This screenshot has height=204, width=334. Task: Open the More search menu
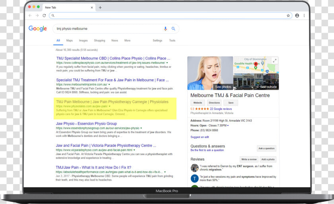point(127,41)
